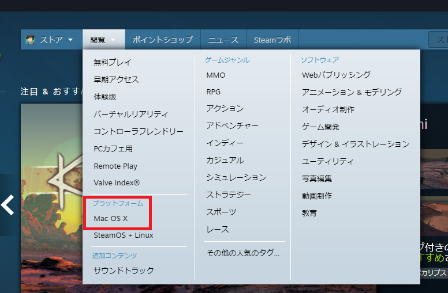
Task: Choose ユーティリティ software
Action: coord(328,161)
